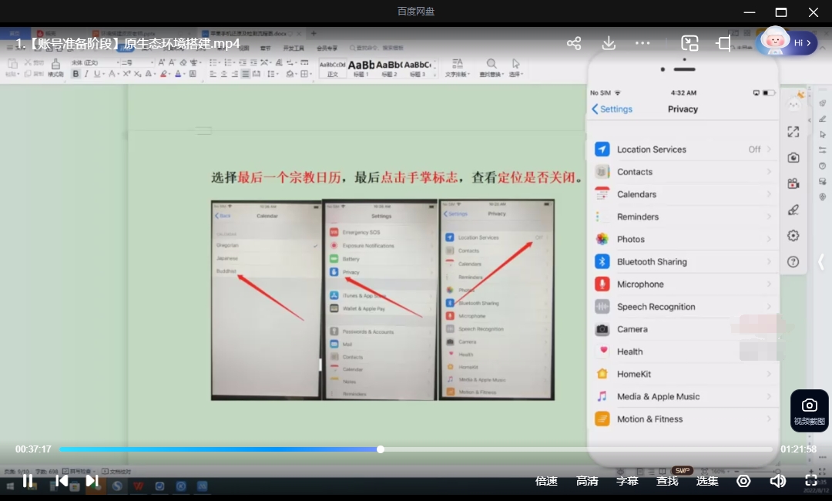Open the Bluetooth Sharing privacy row
Screen dimensions: 832x501
click(683, 261)
